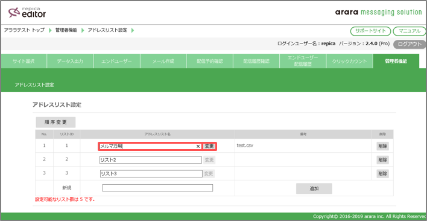Viewport: 427px width, 221px height.
Task: Switch to the 配信履歴確認 tab
Action: tap(256, 61)
